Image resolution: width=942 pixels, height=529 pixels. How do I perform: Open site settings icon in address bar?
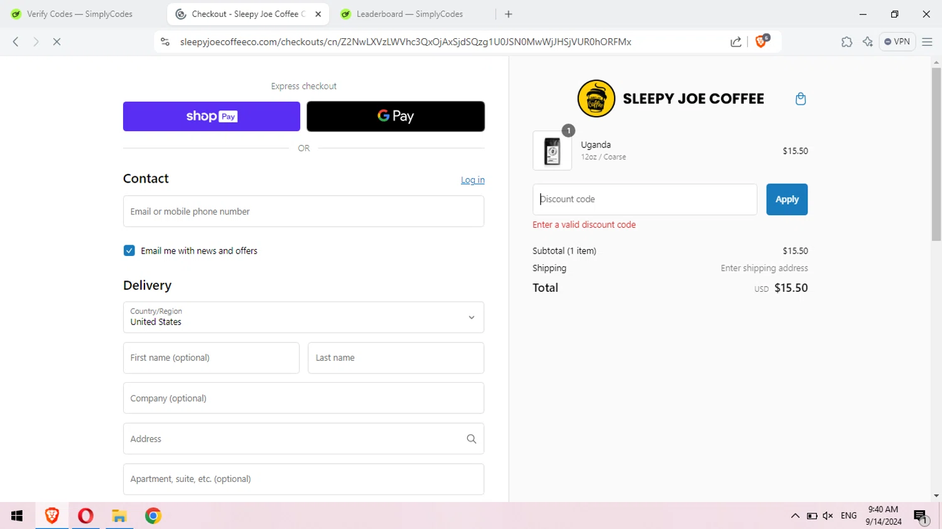point(165,41)
